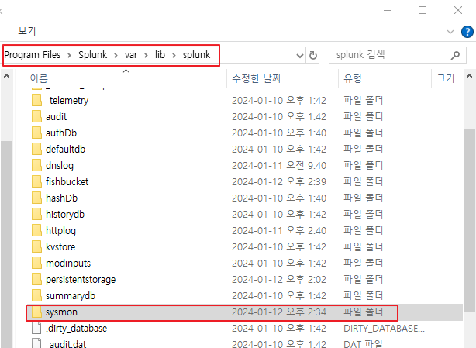Click the file list vertical scrollbar thumb
The height and width of the screenshot is (348, 476).
click(469, 221)
